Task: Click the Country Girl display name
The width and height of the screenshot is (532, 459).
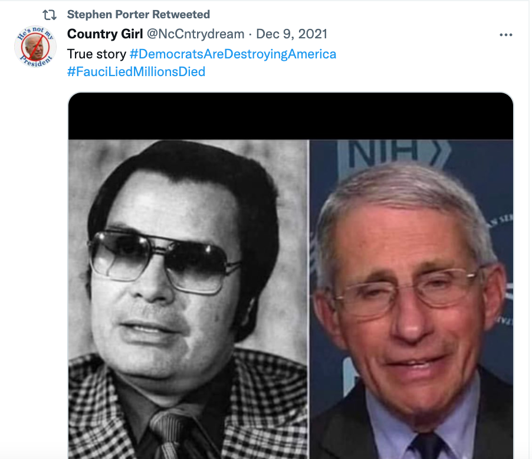Action: pos(105,34)
